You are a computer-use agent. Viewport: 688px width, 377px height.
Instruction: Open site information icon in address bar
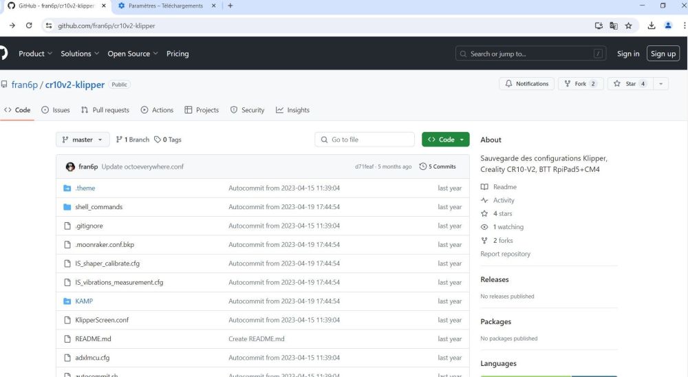tap(49, 25)
